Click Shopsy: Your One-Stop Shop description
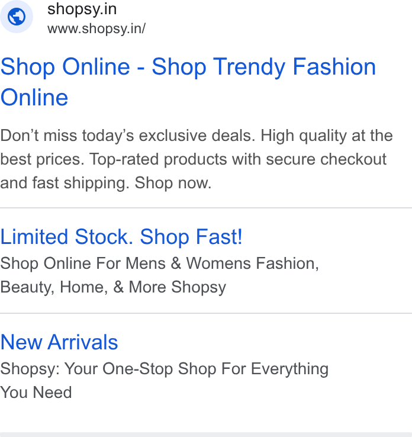412x437 pixels. 165,369
